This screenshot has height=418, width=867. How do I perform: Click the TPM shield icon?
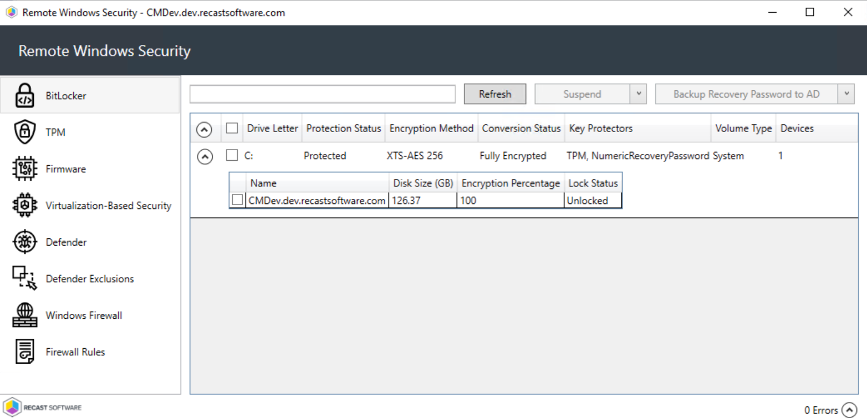pyautogui.click(x=24, y=132)
